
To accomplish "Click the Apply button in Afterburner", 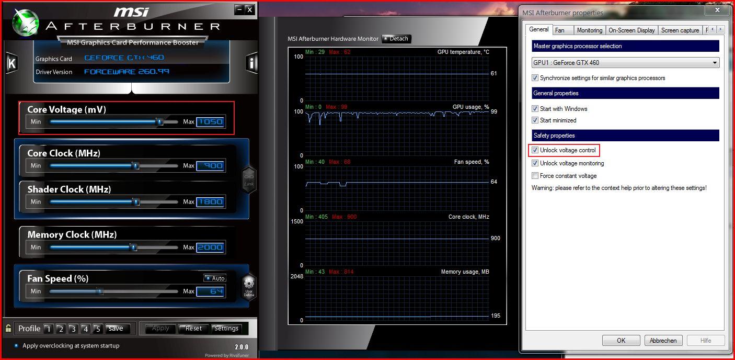I will [160, 329].
